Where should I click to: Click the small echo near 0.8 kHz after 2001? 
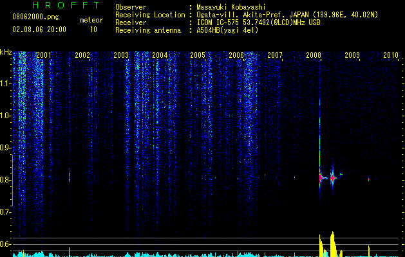click(x=70, y=177)
